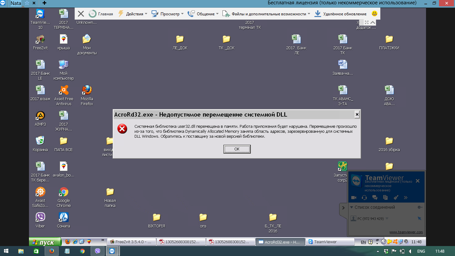This screenshot has height=256, width=455.
Task: Collapse the Список соединений section
Action: click(351, 207)
